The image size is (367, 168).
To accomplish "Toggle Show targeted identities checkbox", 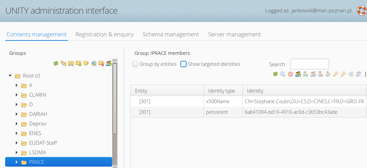I will (183, 64).
